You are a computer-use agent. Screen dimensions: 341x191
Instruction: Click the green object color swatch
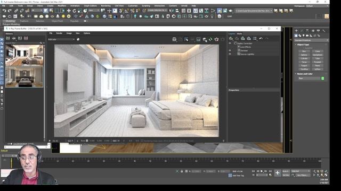pos(323,79)
